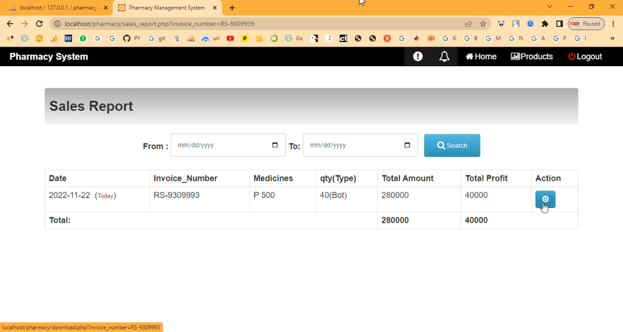Click the Pharmacy System brand link
Image resolution: width=623 pixels, height=332 pixels.
click(x=49, y=57)
